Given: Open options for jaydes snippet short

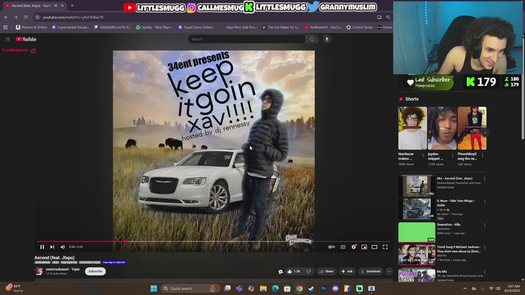Looking at the screenshot, I should click(x=453, y=155).
